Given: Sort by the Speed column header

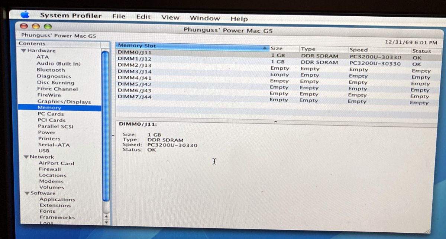Looking at the screenshot, I should click(x=358, y=50).
